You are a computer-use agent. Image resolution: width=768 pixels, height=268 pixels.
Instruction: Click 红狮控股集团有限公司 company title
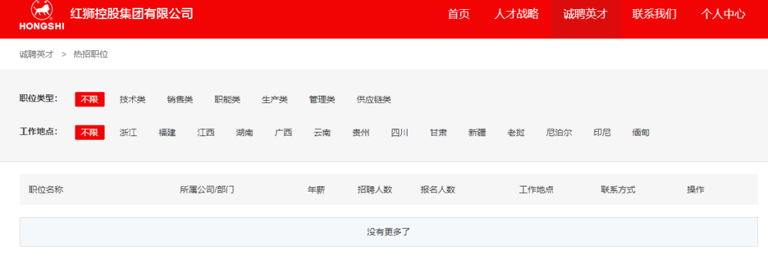[132, 13]
